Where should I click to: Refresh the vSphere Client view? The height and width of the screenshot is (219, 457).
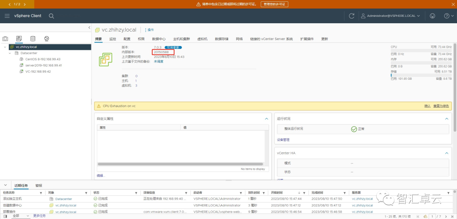[x=352, y=16]
